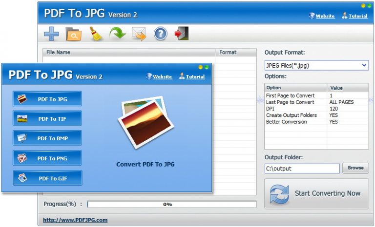This screenshot has width=375, height=227.
Task: Click the Output Folder path field
Action: 302,169
